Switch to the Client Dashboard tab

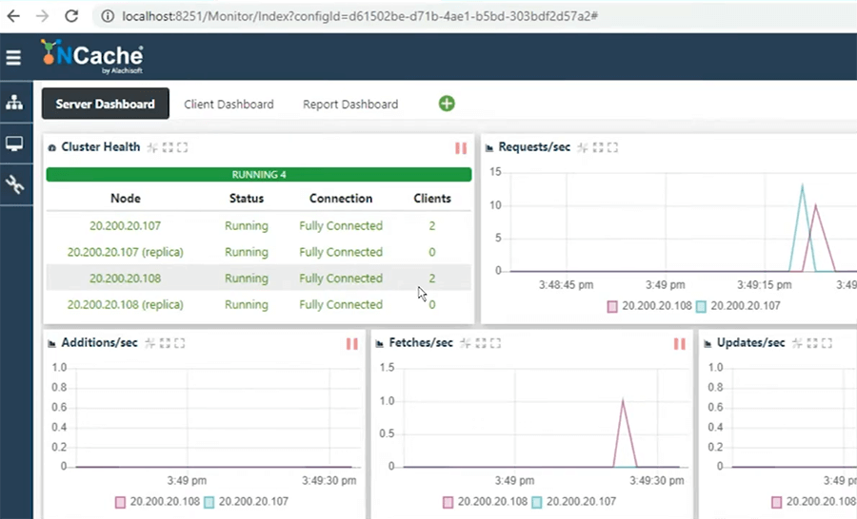[229, 105]
